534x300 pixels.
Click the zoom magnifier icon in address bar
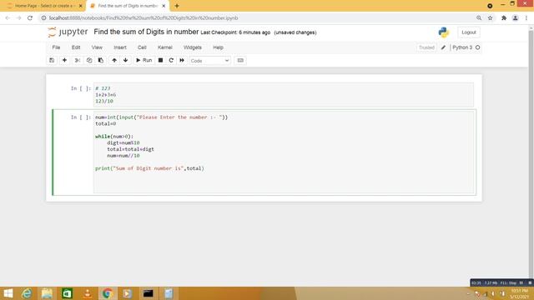click(x=479, y=18)
